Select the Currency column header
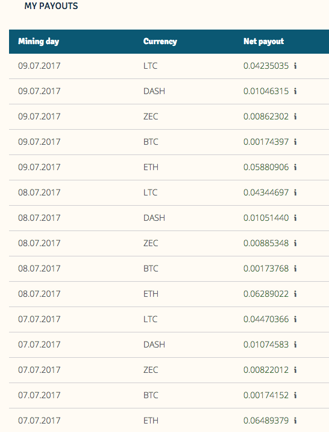 tap(160, 42)
